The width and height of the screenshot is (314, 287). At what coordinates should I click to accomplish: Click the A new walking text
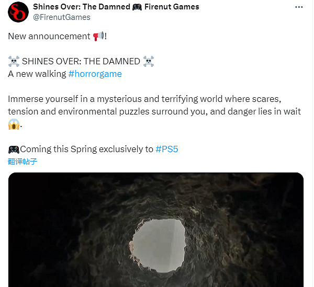click(37, 74)
